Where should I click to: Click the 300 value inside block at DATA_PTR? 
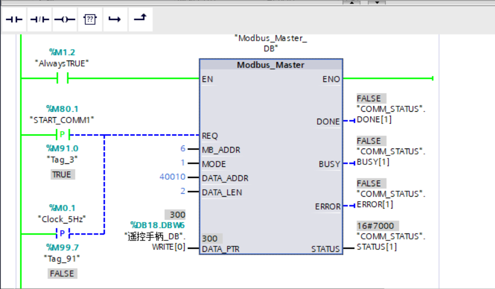pyautogui.click(x=212, y=238)
